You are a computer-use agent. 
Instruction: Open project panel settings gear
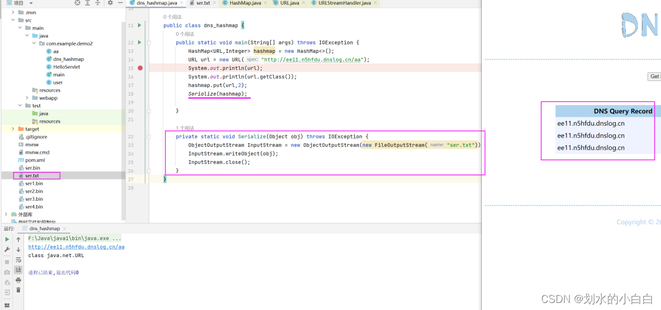coord(110,2)
